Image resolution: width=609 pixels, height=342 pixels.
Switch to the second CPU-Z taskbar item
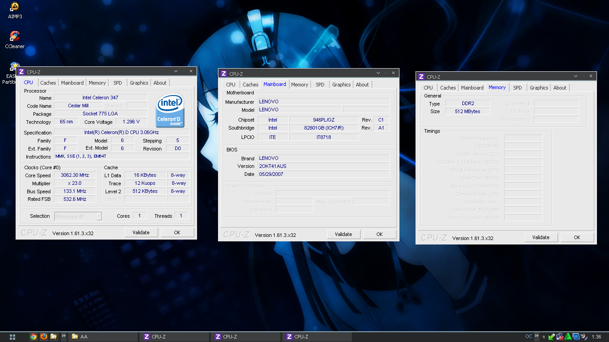pos(245,337)
